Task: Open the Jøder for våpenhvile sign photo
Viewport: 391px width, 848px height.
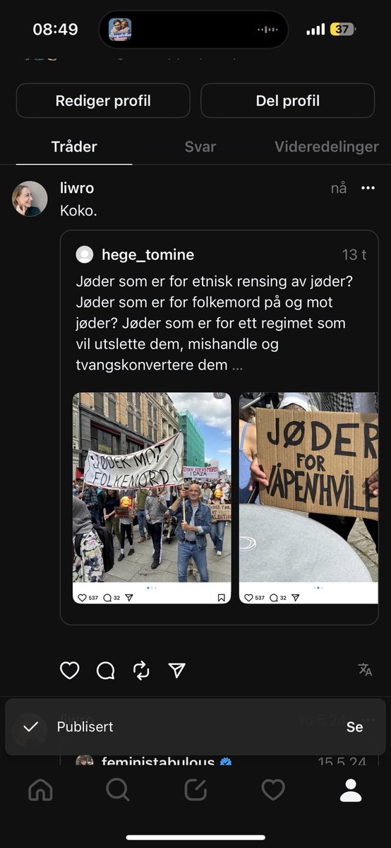Action: tap(308, 498)
